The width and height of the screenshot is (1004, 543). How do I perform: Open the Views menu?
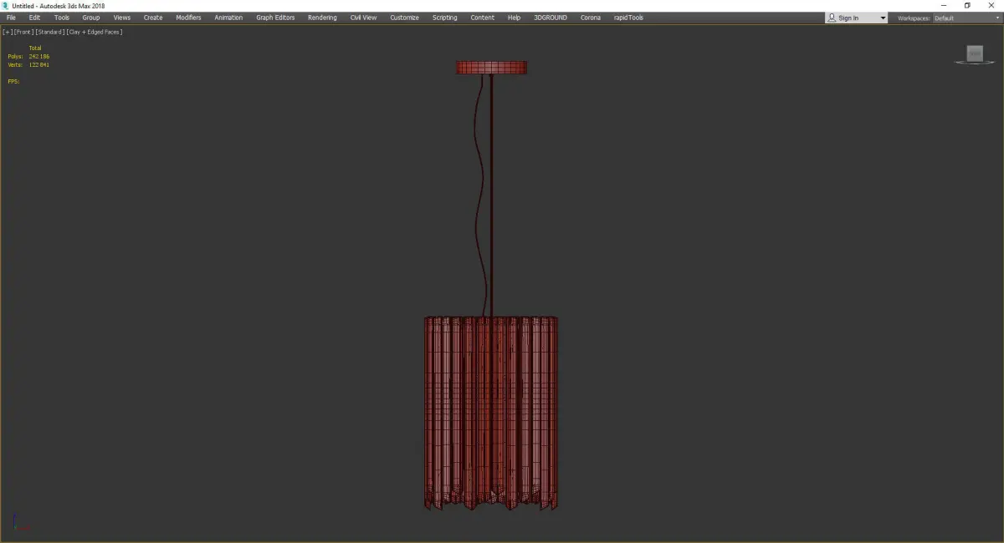[x=122, y=18]
